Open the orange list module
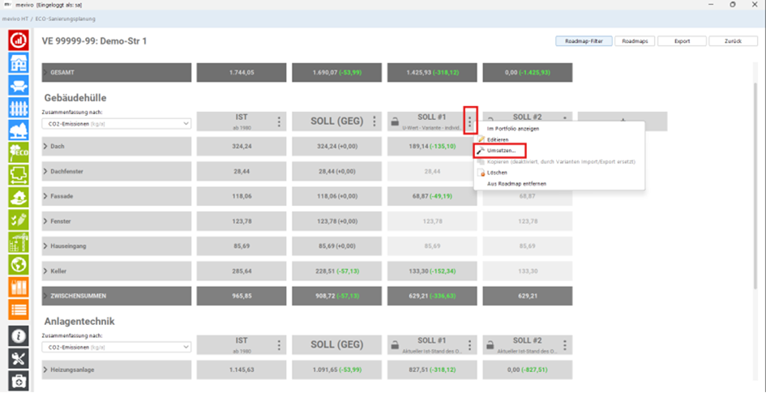 [19, 310]
